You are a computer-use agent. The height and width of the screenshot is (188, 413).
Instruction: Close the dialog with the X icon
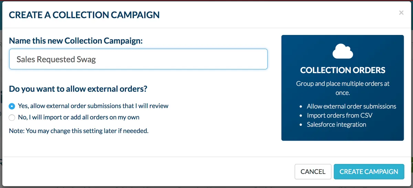401,13
